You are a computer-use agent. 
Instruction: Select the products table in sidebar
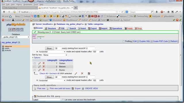pyautogui.click(x=8, y=50)
